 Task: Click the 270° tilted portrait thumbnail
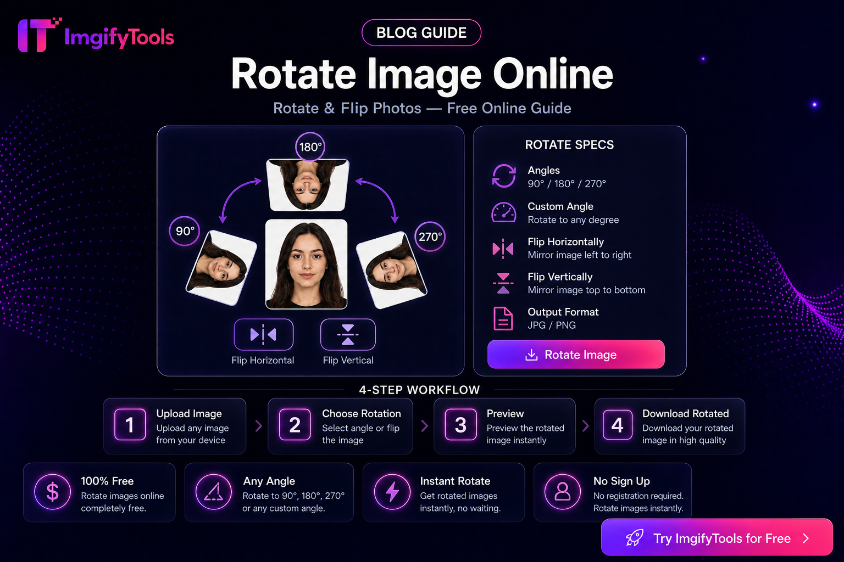coord(392,269)
